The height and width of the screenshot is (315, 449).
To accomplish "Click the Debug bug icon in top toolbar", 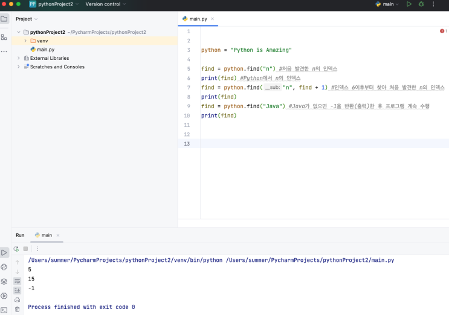I will (x=421, y=4).
